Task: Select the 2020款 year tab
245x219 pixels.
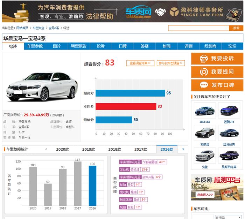Action: [63, 149]
